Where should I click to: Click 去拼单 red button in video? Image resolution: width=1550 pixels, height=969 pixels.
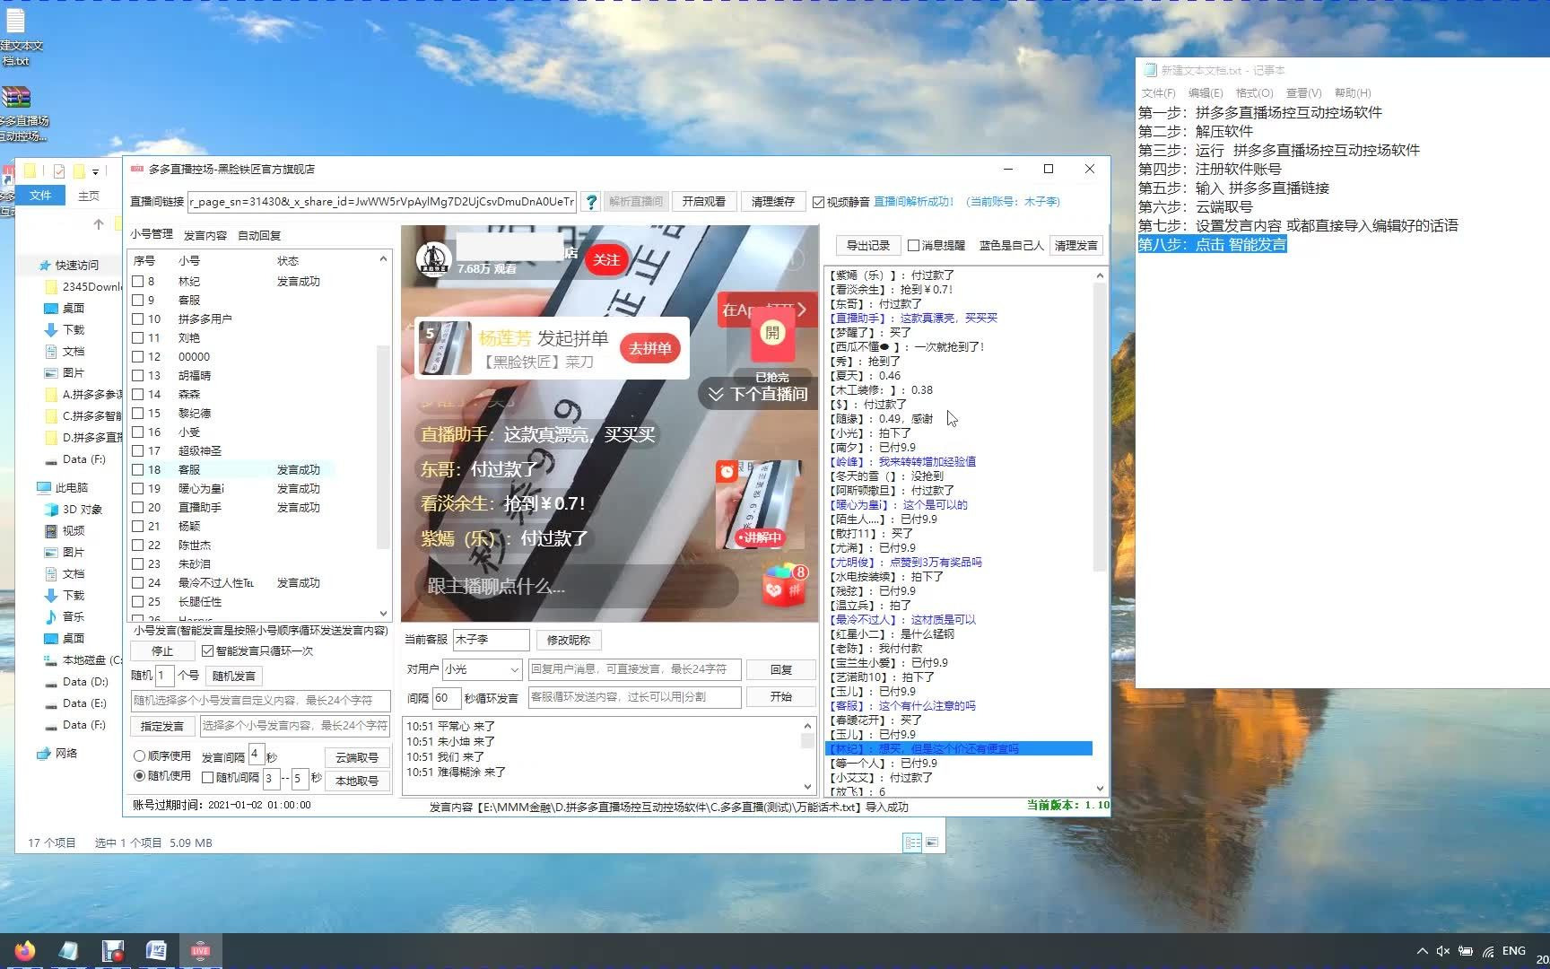coord(650,348)
